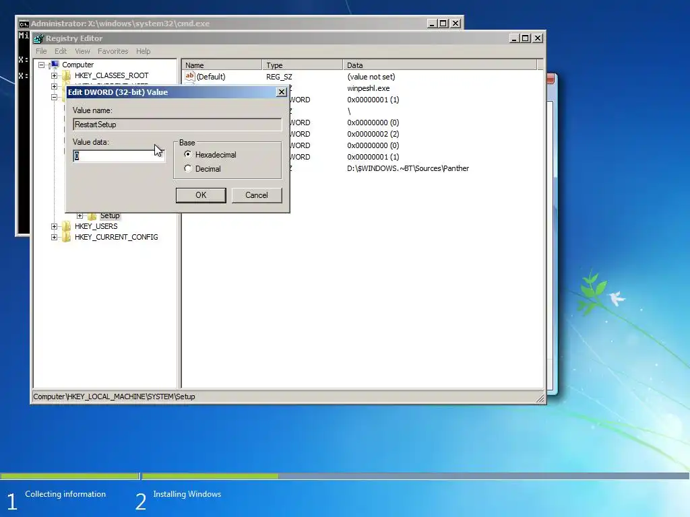The image size is (690, 517).
Task: Click the cmd.exe window title icon
Action: point(24,24)
